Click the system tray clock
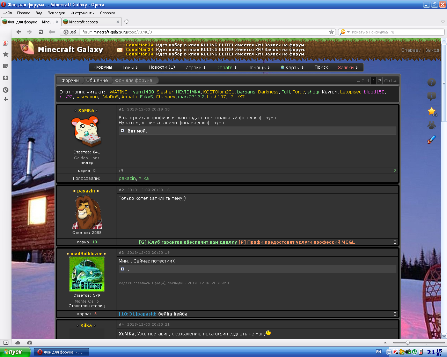447x357 pixels. tap(435, 352)
